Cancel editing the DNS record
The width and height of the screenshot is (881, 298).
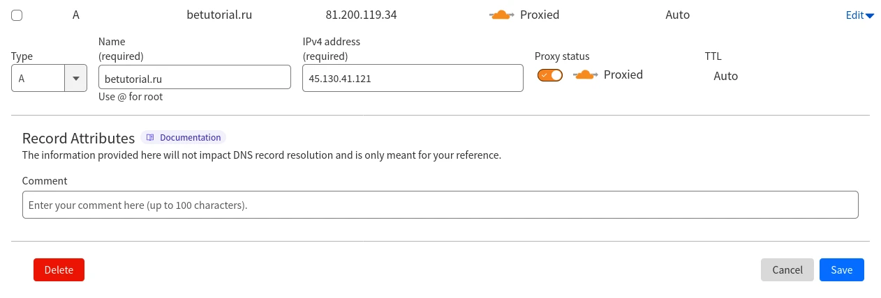click(787, 270)
